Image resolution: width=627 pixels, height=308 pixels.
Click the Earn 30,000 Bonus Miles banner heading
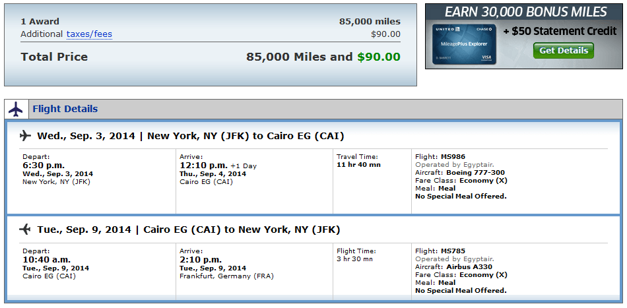click(526, 12)
